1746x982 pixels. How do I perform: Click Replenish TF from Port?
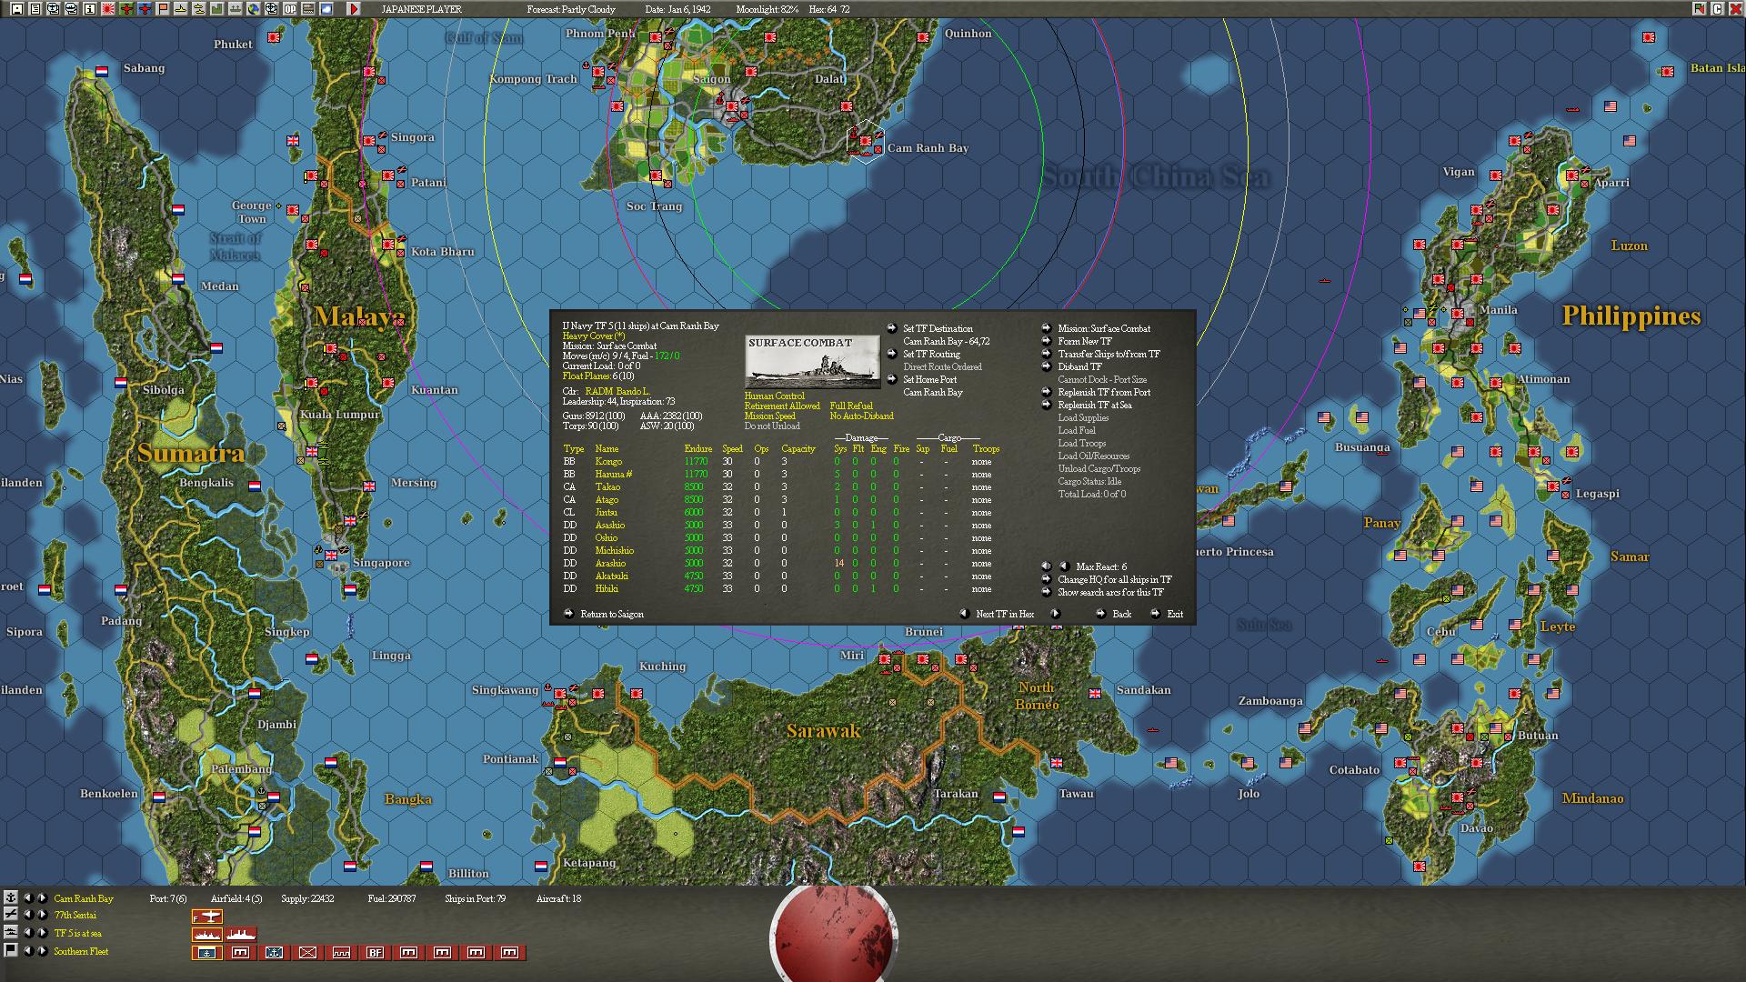pos(1104,393)
